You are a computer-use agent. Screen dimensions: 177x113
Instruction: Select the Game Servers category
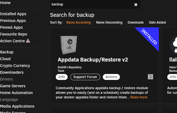click(x=13, y=86)
